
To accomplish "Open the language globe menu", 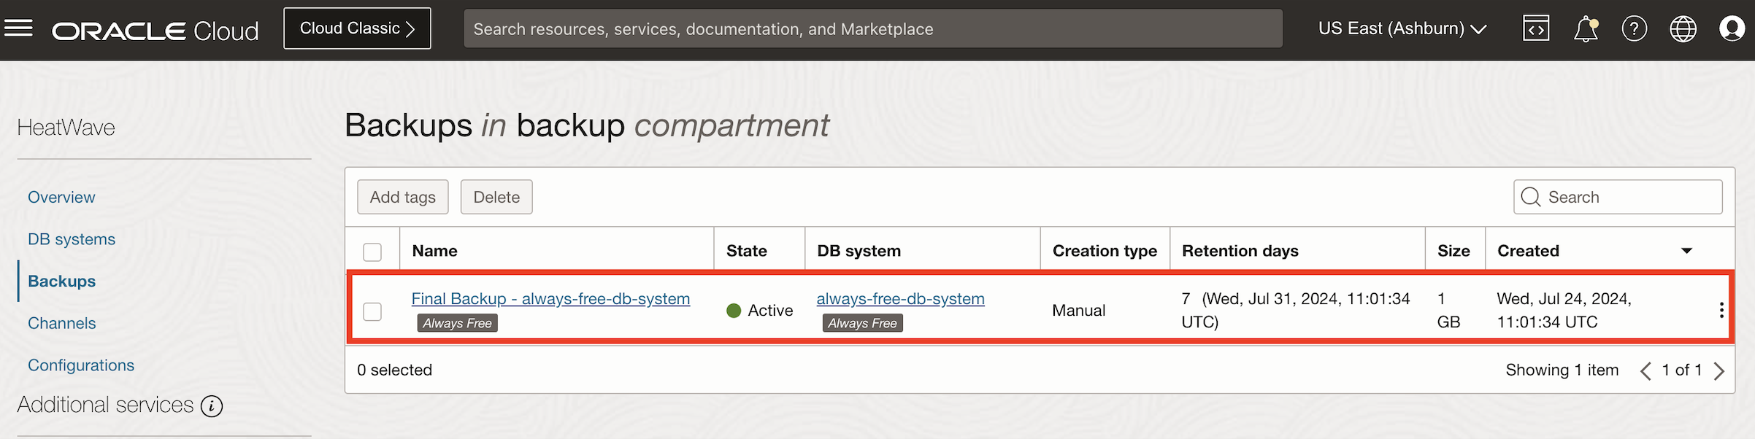I will [1683, 29].
